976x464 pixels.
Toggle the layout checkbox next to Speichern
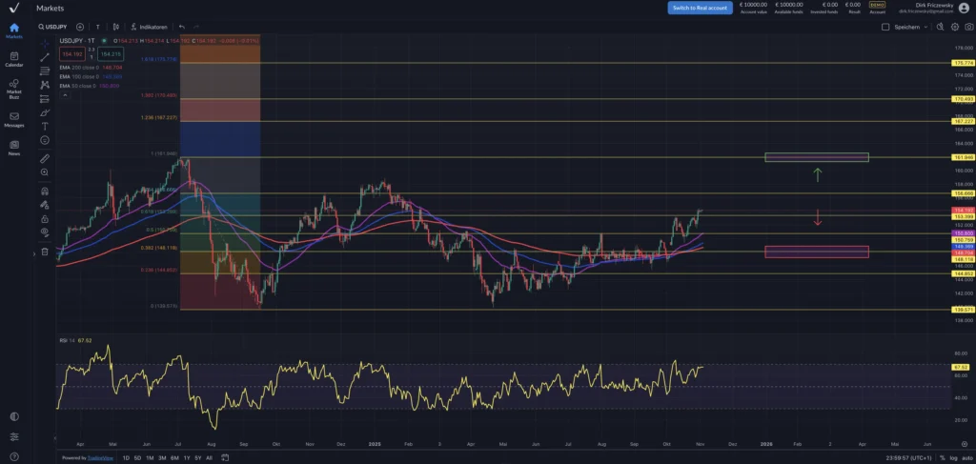click(x=885, y=27)
